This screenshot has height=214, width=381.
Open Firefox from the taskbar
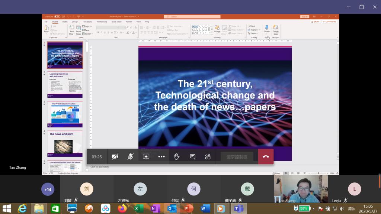click(x=122, y=208)
